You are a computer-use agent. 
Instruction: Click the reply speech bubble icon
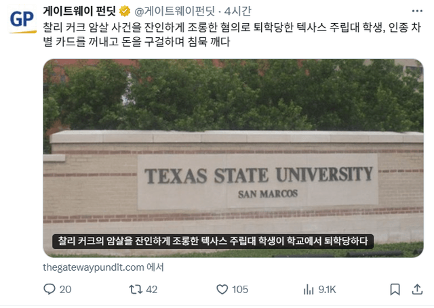[50, 289]
